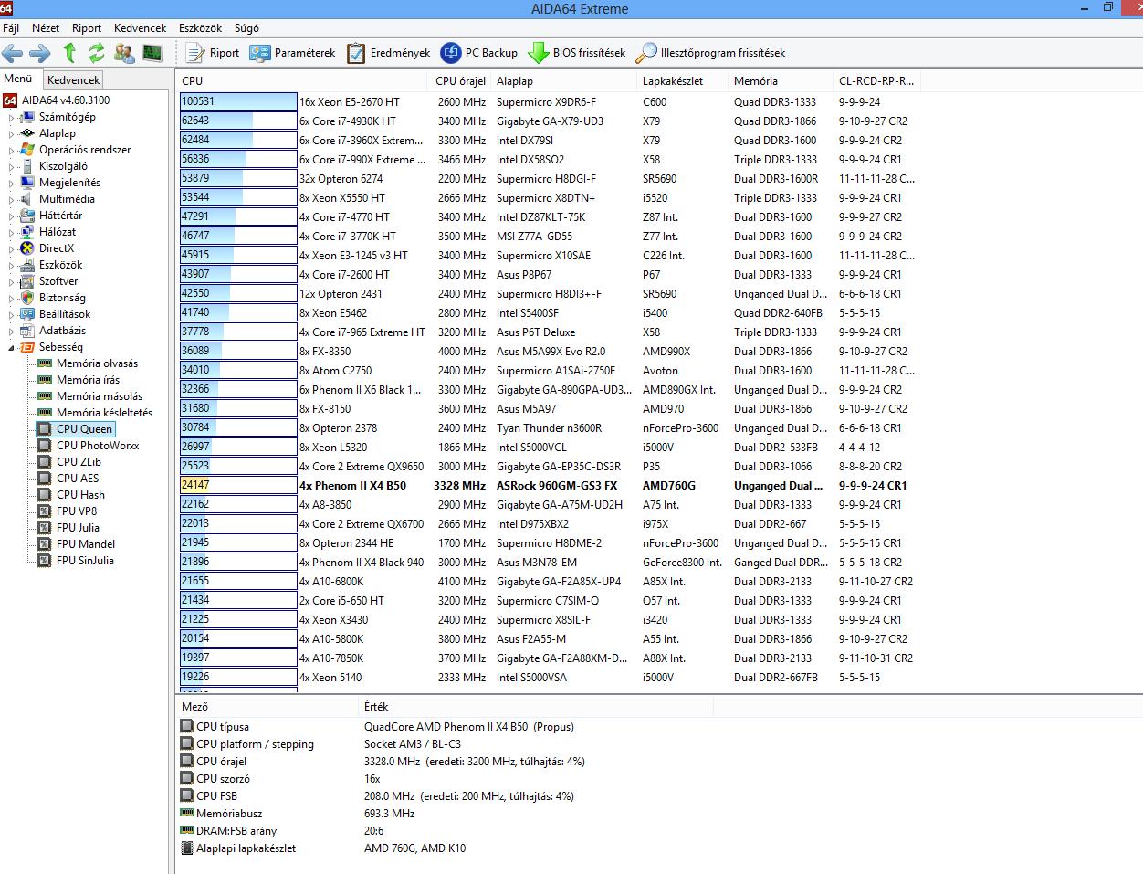
Task: Select the highlighted 4x Phenom II X4 B50 row
Action: [548, 486]
